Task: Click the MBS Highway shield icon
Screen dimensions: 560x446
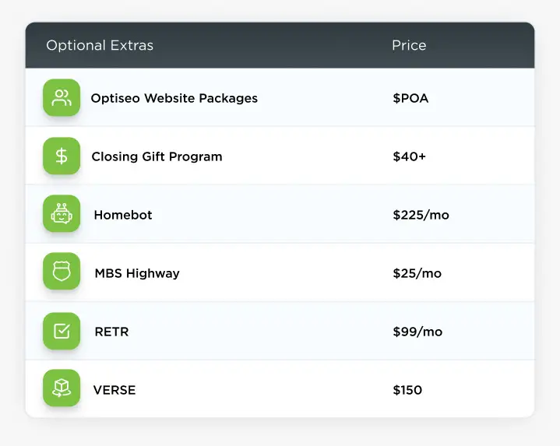Action: point(62,273)
